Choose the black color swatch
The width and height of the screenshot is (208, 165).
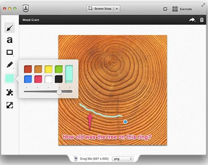58,79
